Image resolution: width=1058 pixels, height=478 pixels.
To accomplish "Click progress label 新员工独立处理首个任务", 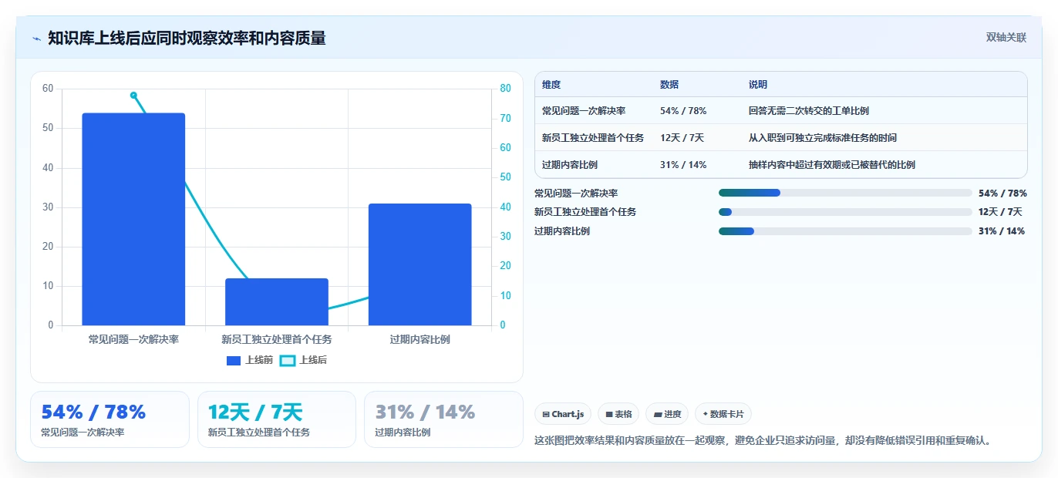I will tap(585, 212).
